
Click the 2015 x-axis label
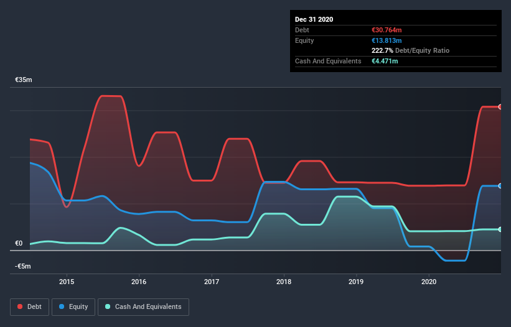pos(67,282)
